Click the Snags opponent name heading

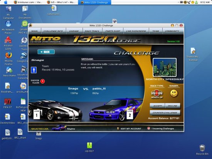coord(38,60)
